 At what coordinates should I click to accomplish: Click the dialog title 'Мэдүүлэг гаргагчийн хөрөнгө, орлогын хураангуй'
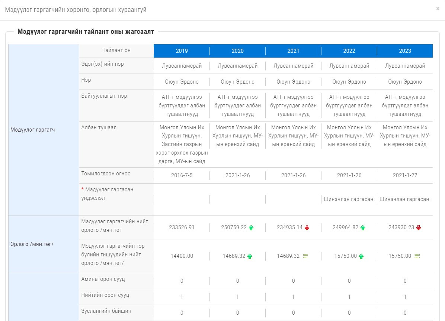pyautogui.click(x=76, y=10)
